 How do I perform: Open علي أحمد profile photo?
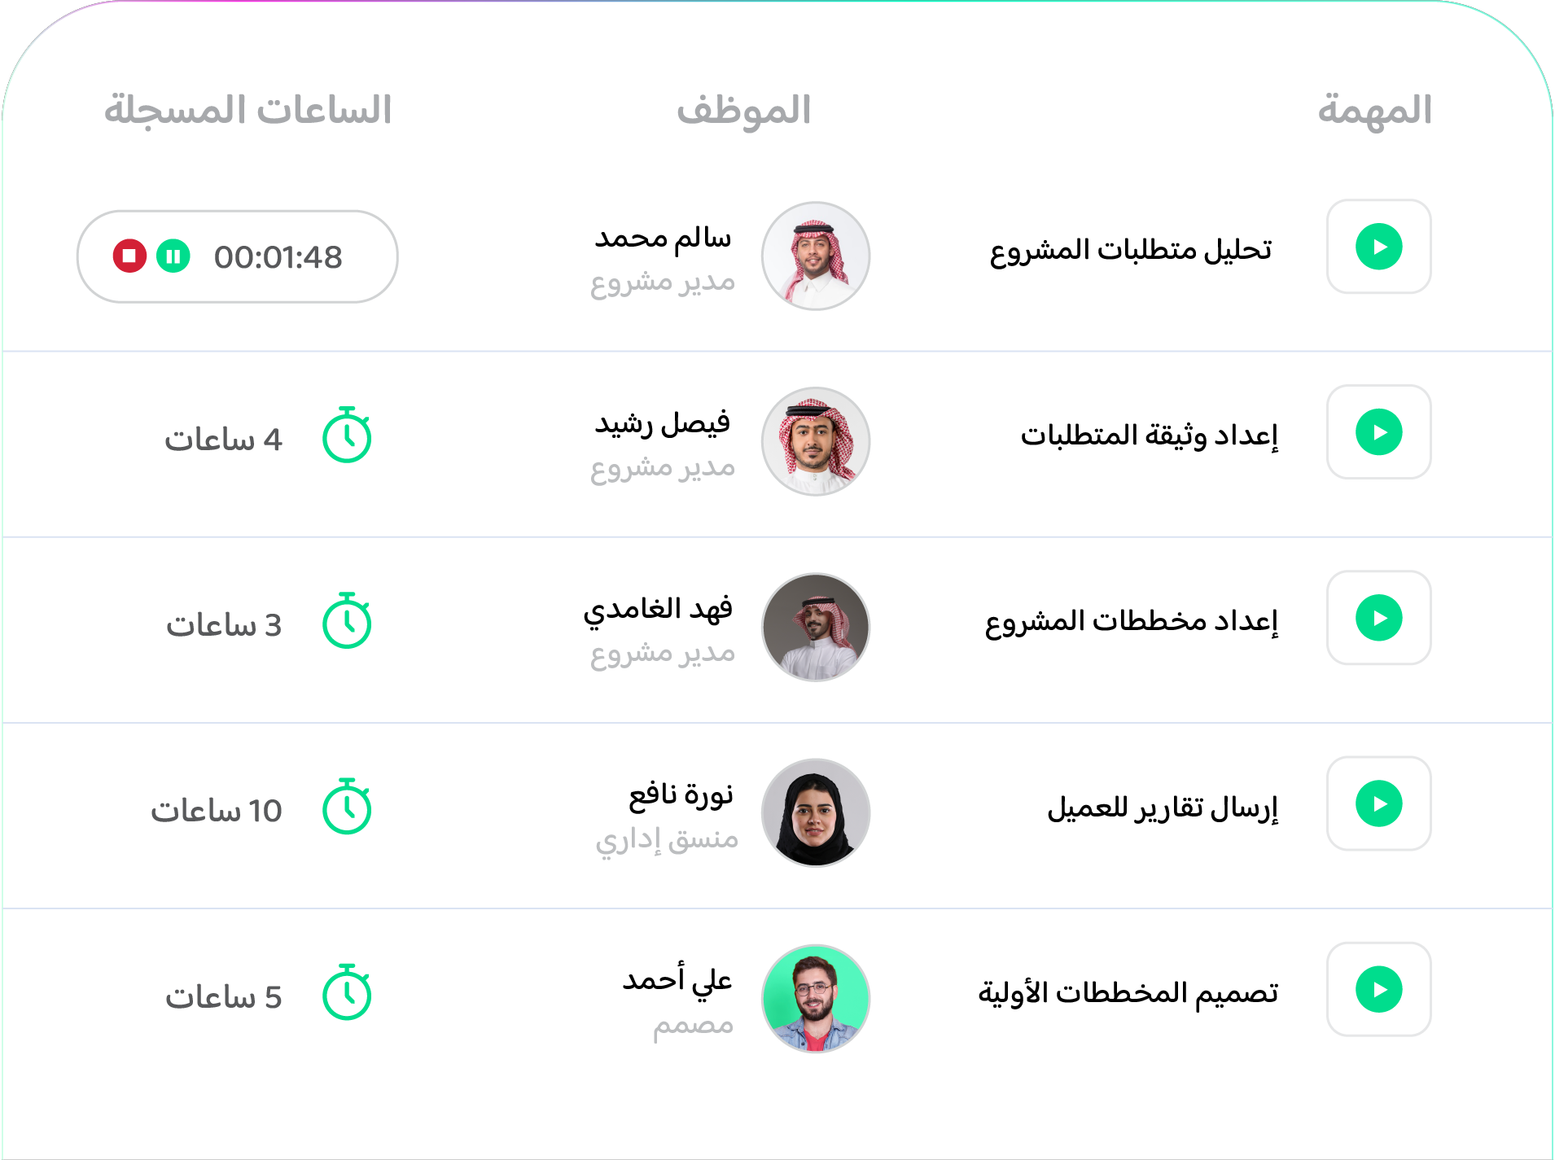pyautogui.click(x=815, y=998)
